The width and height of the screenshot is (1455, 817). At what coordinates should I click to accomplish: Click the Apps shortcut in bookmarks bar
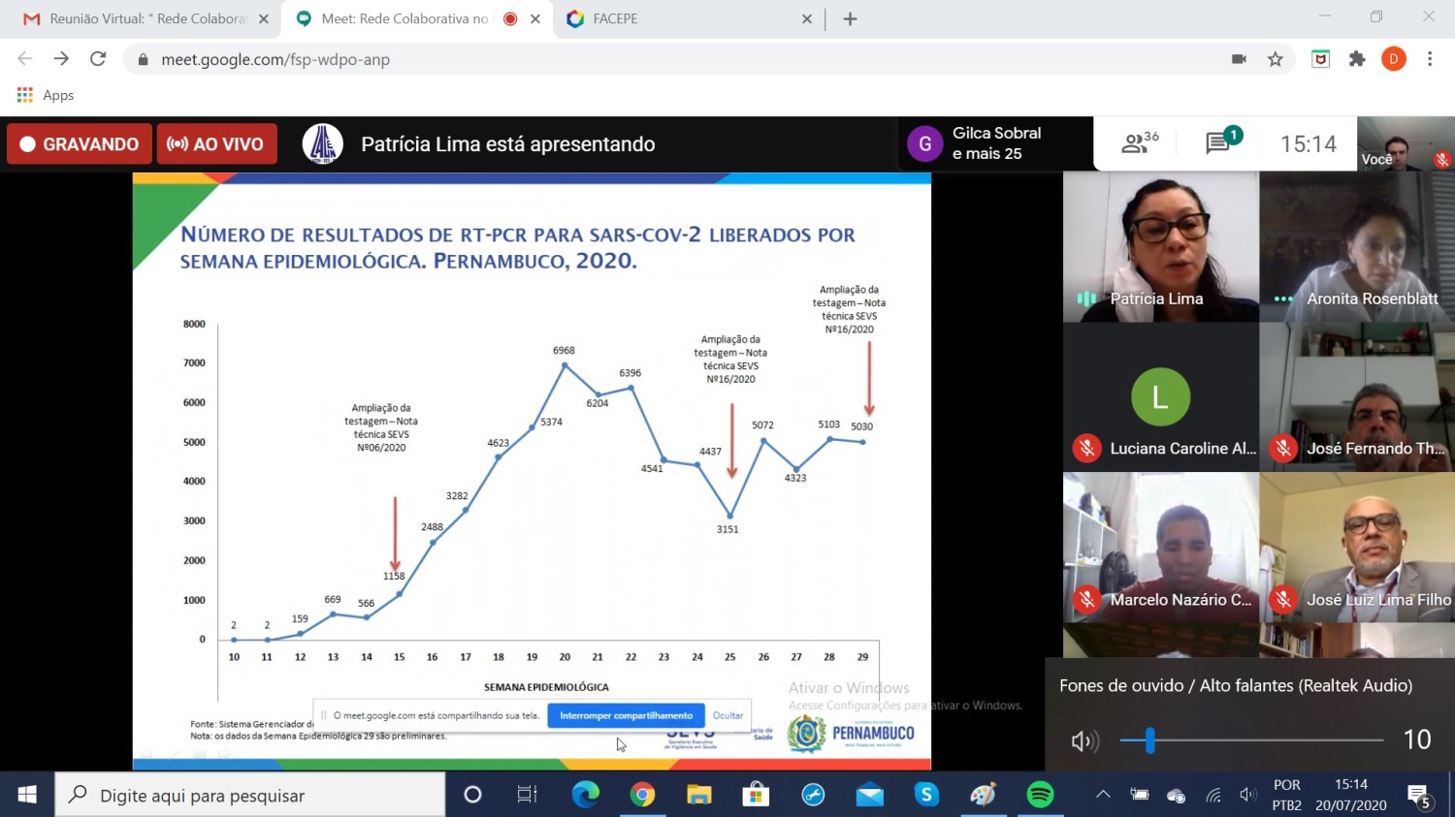click(x=46, y=95)
